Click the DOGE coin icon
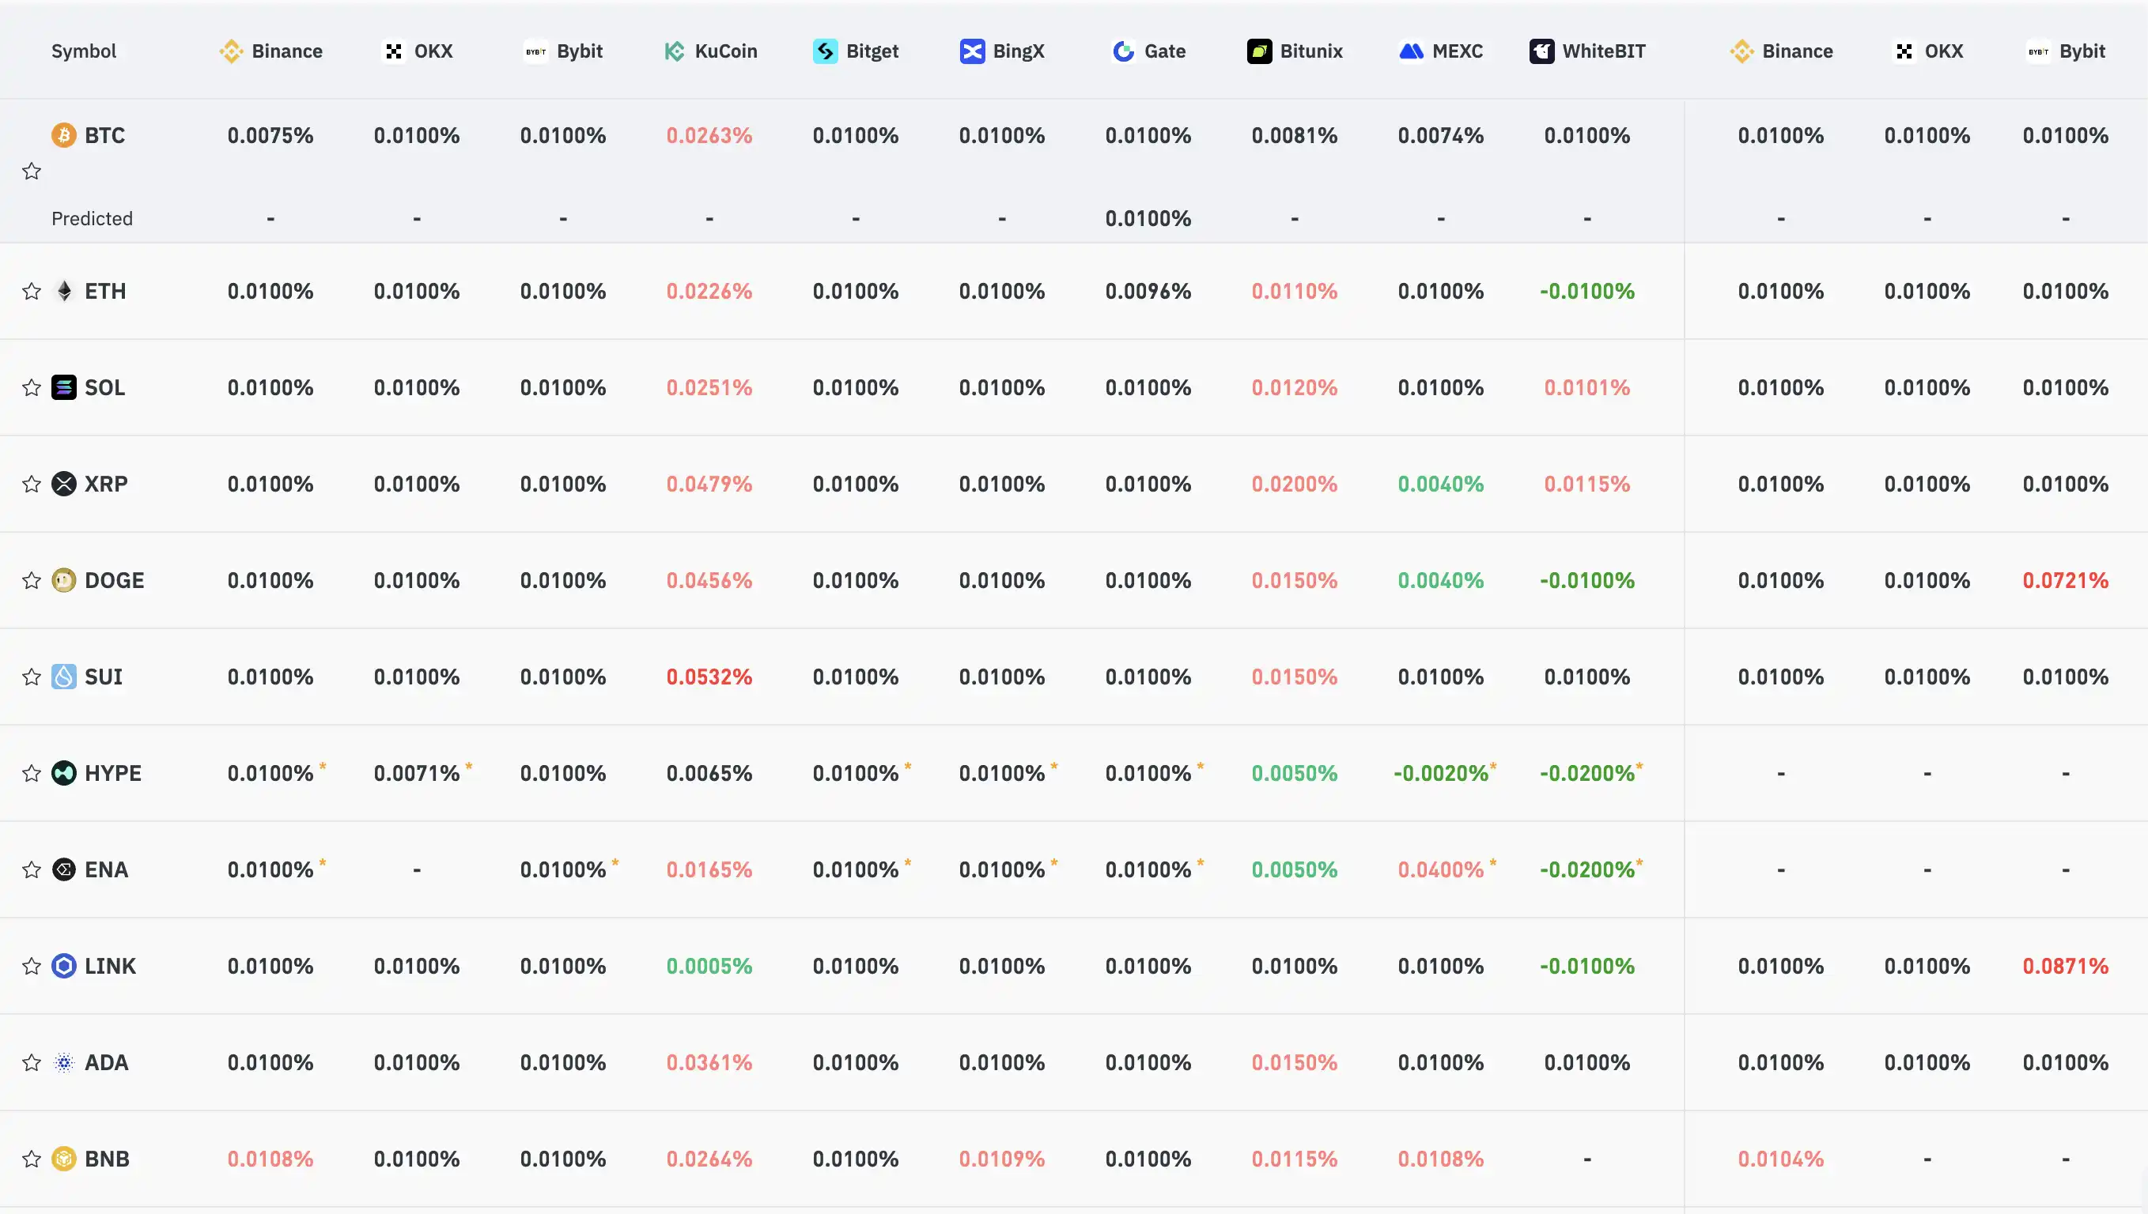Viewport: 2148px width, 1214px height. click(x=63, y=580)
